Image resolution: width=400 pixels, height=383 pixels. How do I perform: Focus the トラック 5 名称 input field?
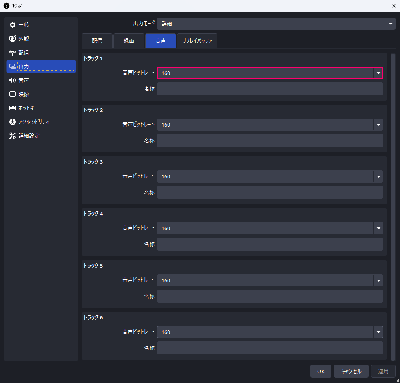click(270, 296)
